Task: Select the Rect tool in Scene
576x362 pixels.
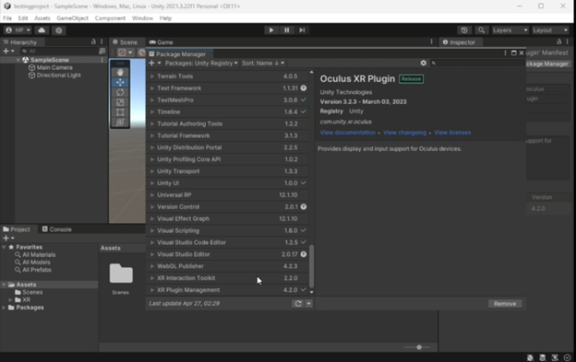Action: (120, 112)
